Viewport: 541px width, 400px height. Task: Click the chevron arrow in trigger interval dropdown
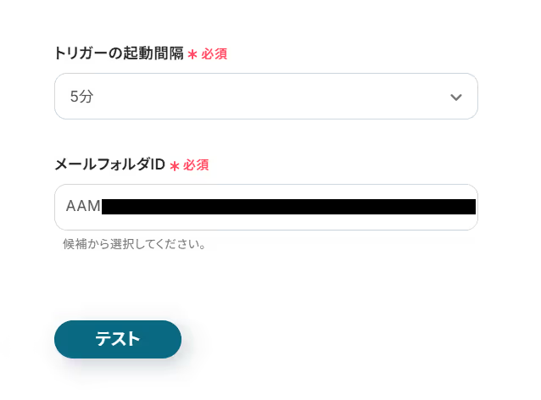(x=455, y=97)
